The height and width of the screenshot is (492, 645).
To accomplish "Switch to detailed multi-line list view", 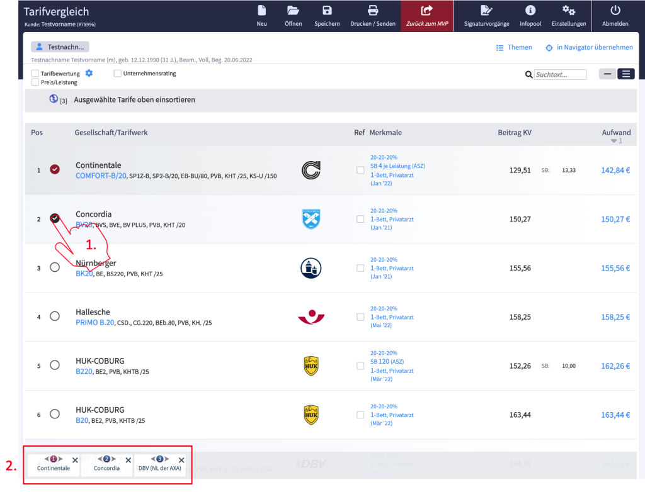I will tap(625, 74).
